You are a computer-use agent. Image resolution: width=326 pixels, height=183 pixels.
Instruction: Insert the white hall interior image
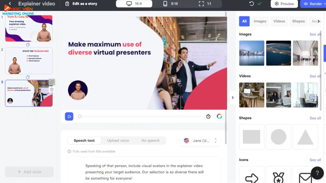tap(305, 53)
